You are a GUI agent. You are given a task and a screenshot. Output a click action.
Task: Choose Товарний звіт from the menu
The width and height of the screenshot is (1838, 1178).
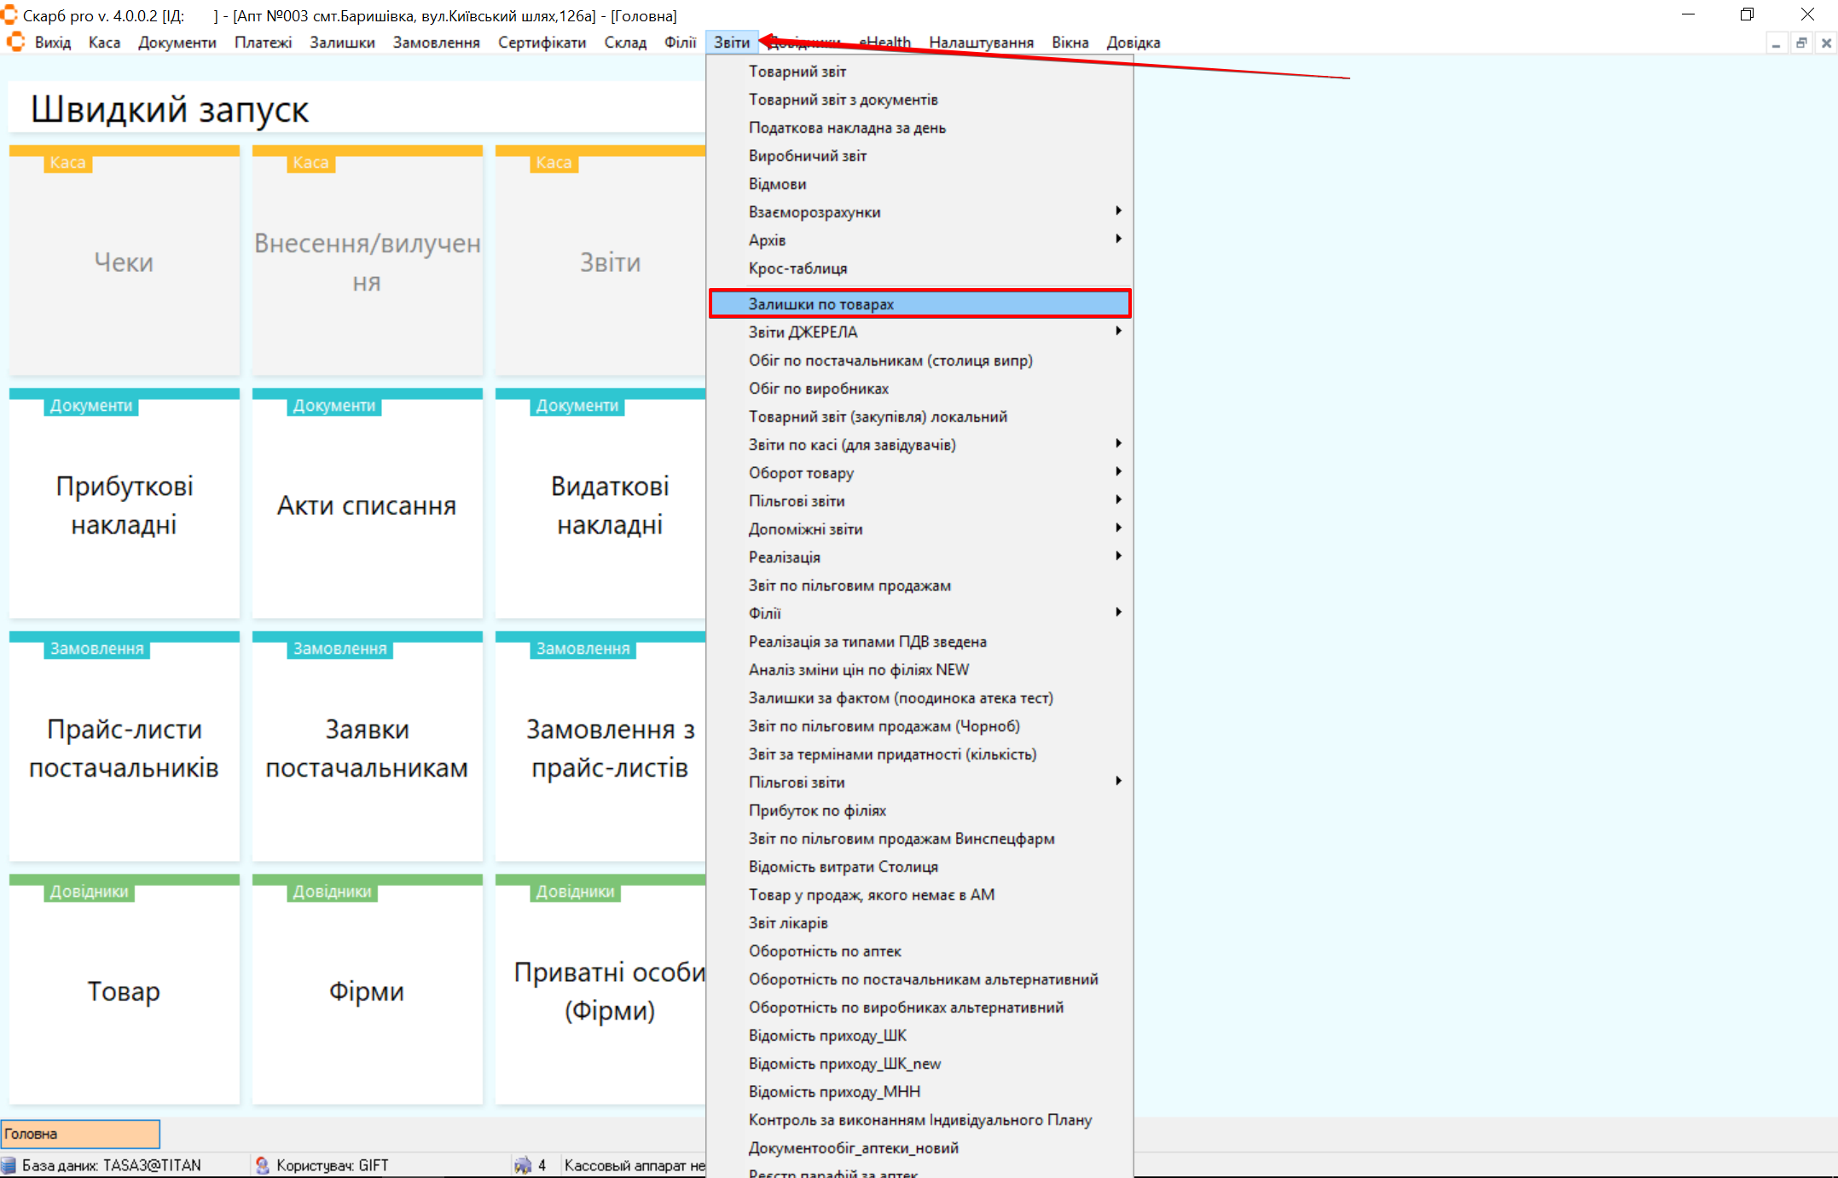coord(797,72)
